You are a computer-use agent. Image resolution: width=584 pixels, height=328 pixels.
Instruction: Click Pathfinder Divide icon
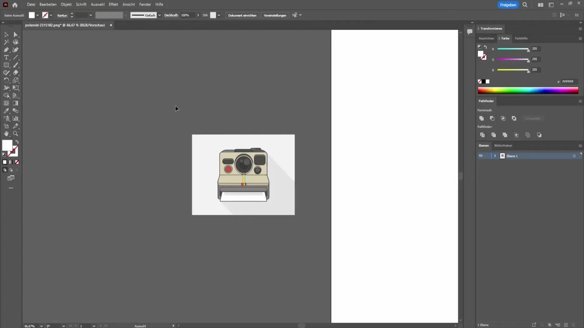click(x=482, y=135)
